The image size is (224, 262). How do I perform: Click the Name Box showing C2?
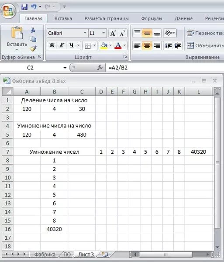(x=31, y=68)
